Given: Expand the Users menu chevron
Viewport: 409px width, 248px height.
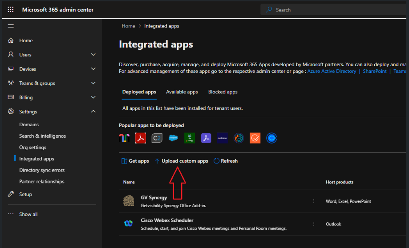Looking at the screenshot, I should [x=93, y=55].
